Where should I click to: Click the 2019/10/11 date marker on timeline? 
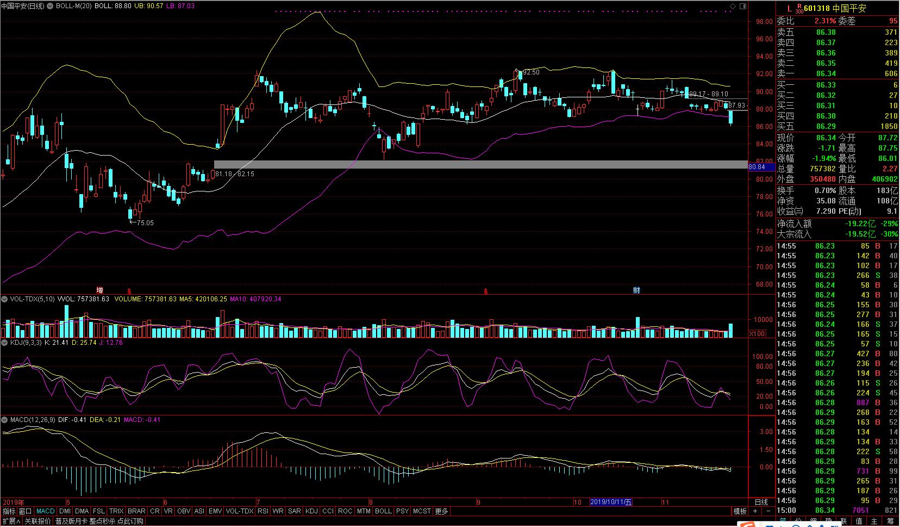click(611, 502)
